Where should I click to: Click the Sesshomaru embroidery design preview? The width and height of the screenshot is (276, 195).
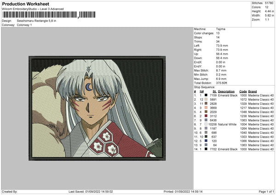(97, 108)
